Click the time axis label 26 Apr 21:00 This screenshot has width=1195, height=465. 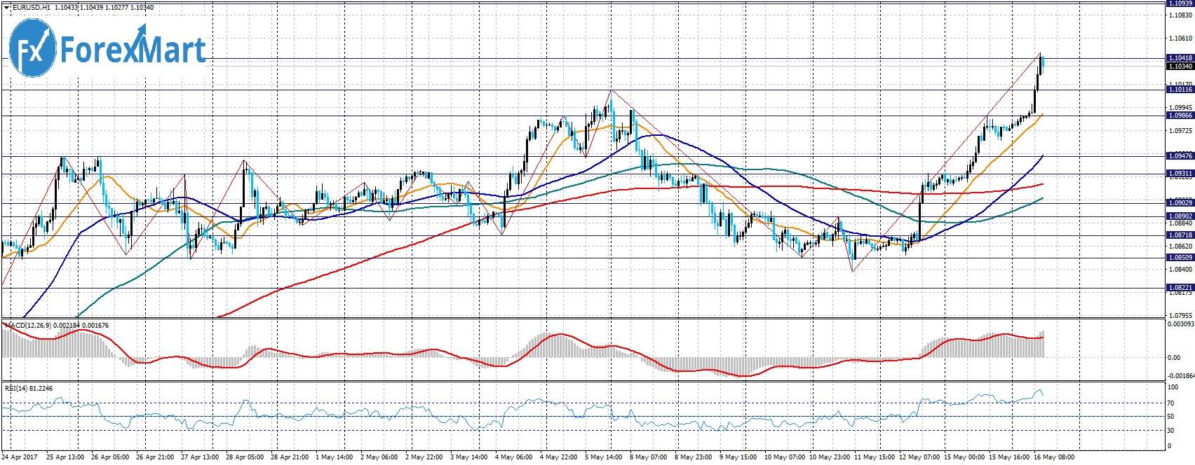(155, 457)
